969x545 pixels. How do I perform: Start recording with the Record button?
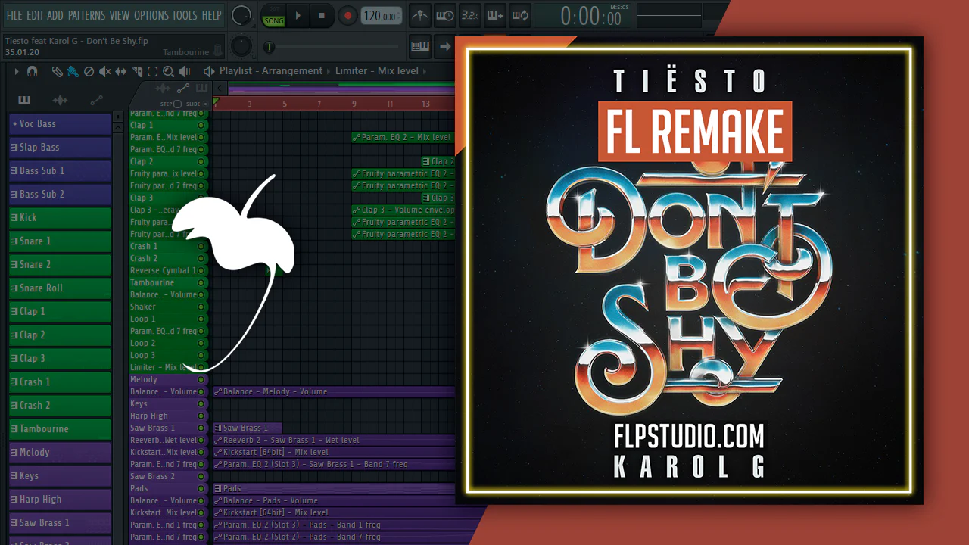(347, 15)
